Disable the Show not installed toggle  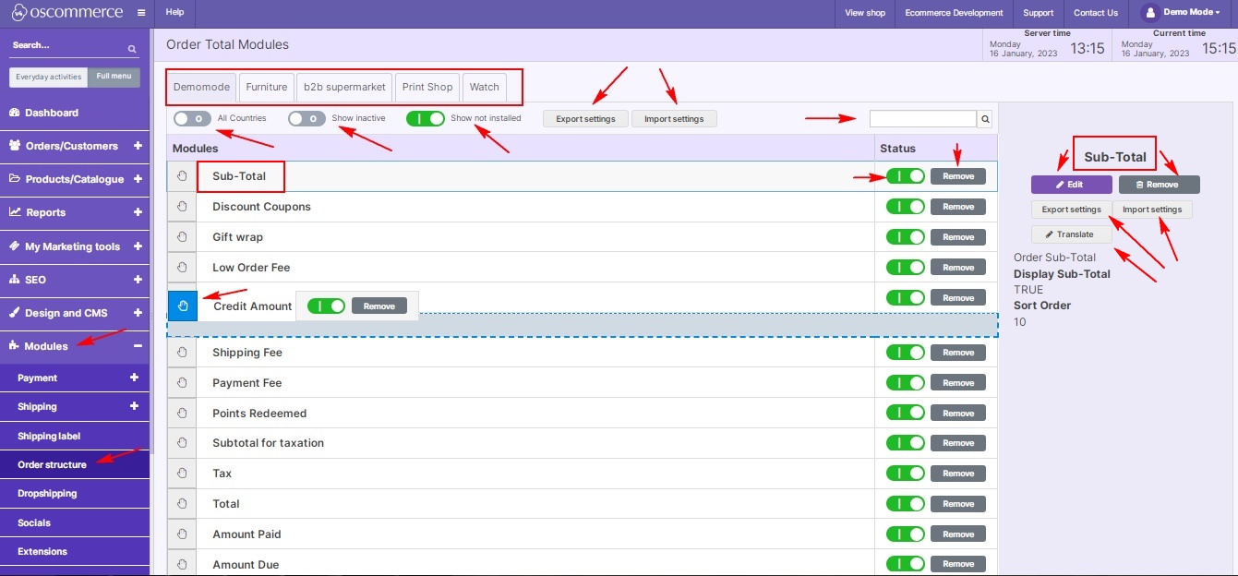tap(426, 118)
